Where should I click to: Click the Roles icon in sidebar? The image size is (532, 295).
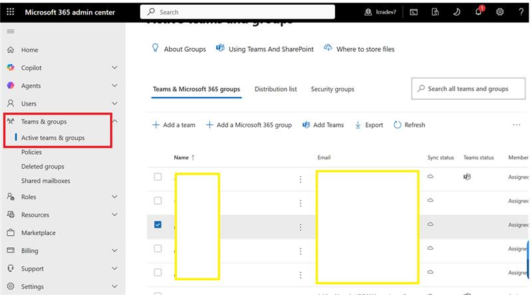[11, 197]
